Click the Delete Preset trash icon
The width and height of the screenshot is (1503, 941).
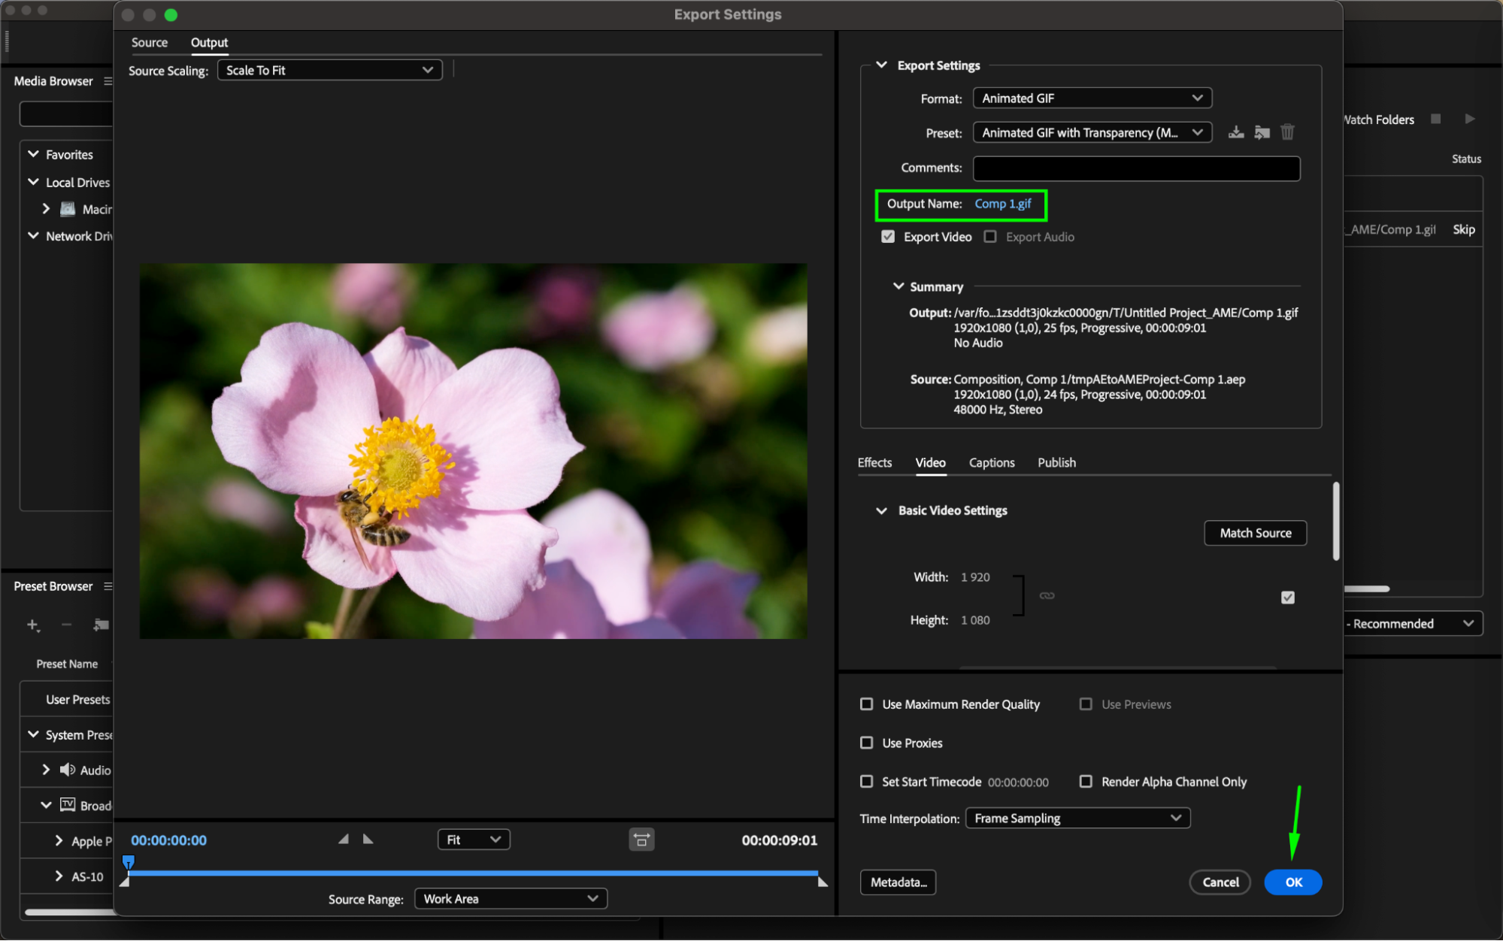(x=1287, y=133)
